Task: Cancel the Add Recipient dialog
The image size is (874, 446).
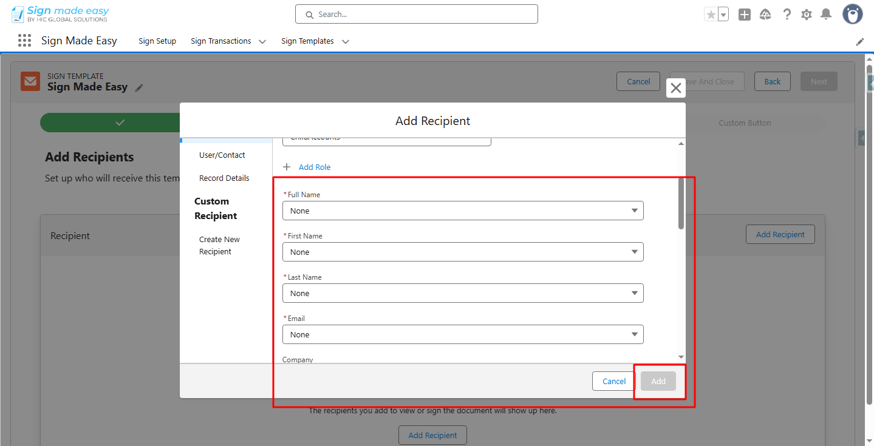Action: tap(613, 380)
